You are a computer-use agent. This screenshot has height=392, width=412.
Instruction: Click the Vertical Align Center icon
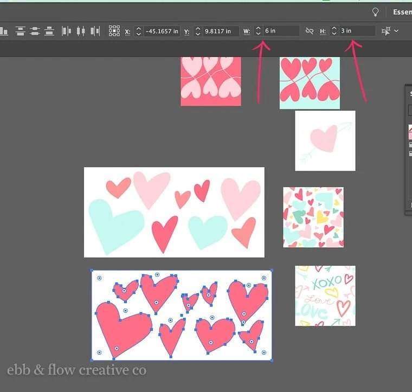[x=35, y=31]
